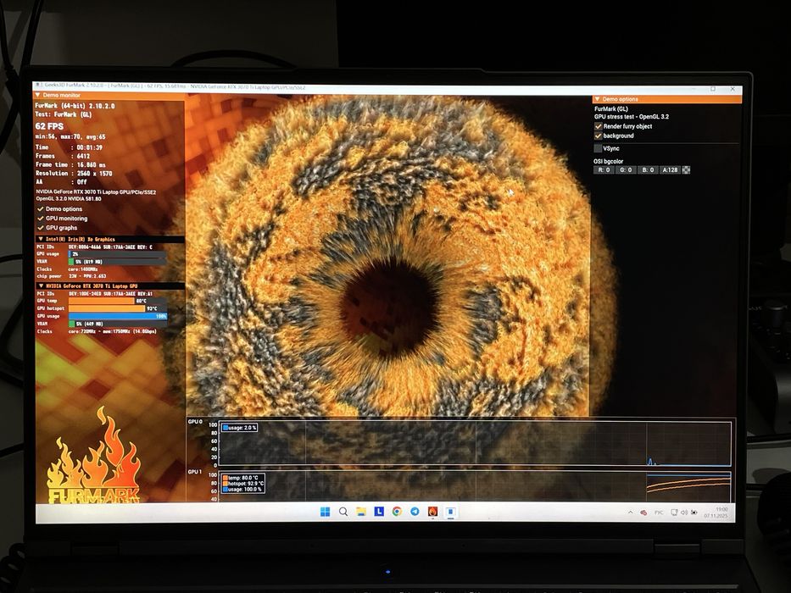Open the OSI bgcolor swatch picker
The height and width of the screenshot is (593, 791).
click(686, 170)
